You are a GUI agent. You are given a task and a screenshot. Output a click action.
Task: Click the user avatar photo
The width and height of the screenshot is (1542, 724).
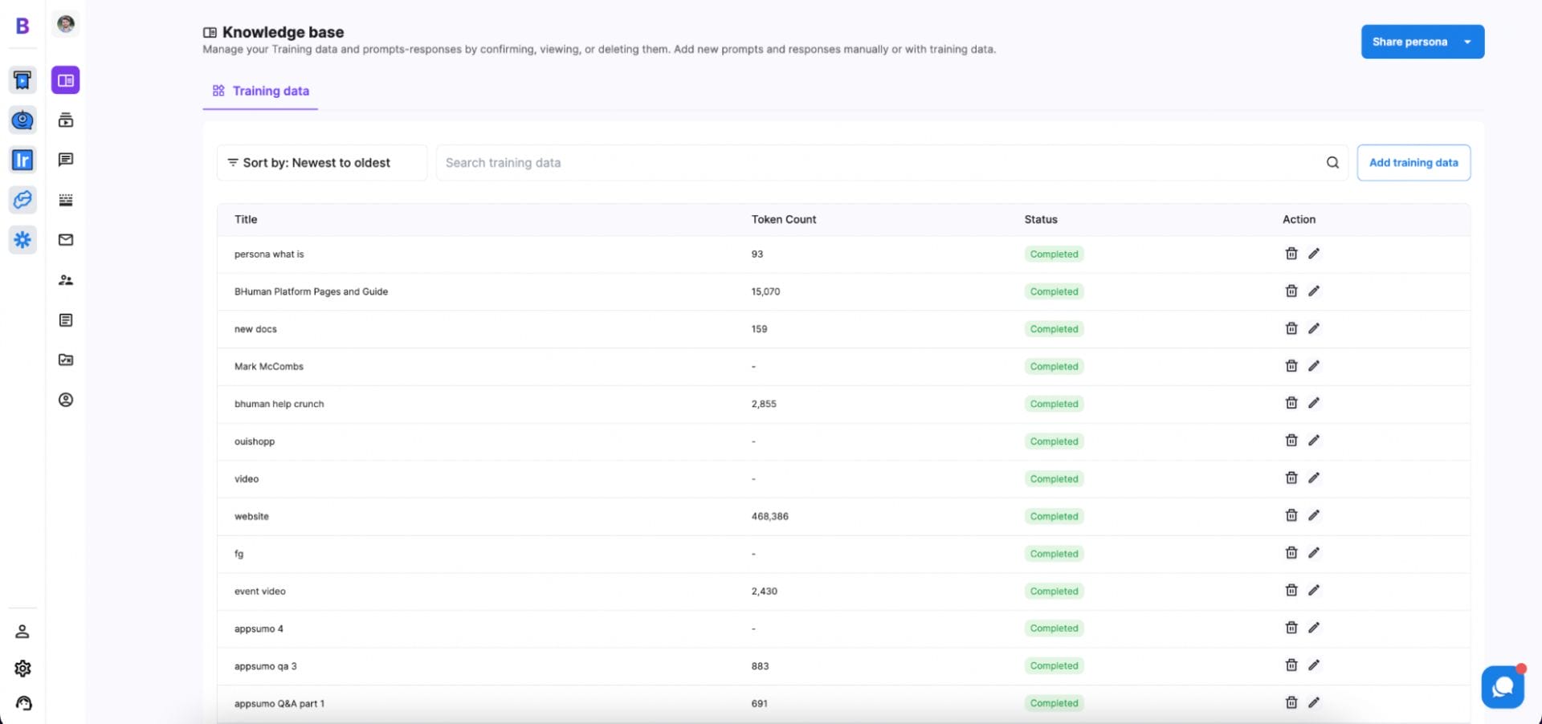pos(66,24)
